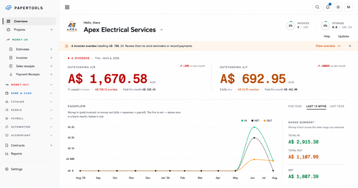Open the search icon in top bar
Image resolution: width=358 pixels, height=188 pixels.
point(317,7)
